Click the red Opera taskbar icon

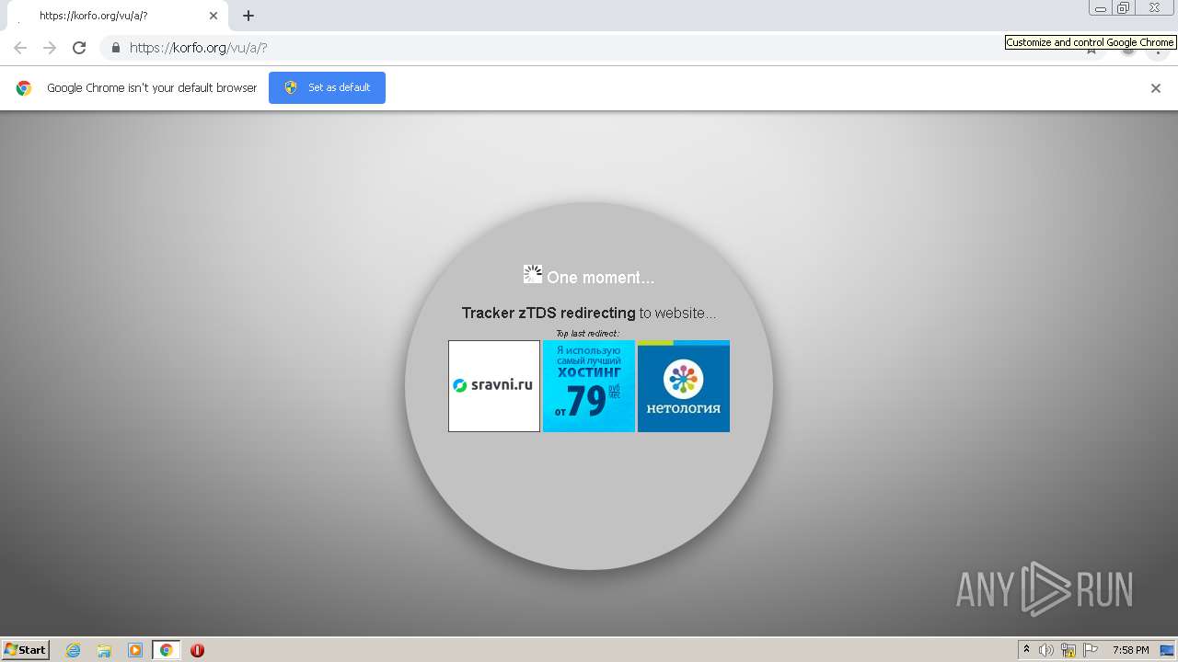(x=197, y=650)
